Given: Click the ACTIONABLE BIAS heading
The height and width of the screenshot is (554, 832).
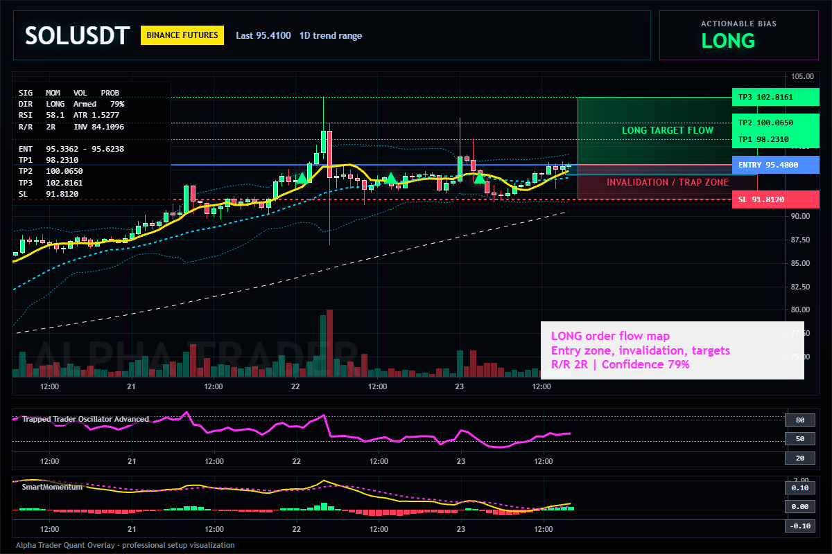Looking at the screenshot, I should pyautogui.click(x=738, y=24).
